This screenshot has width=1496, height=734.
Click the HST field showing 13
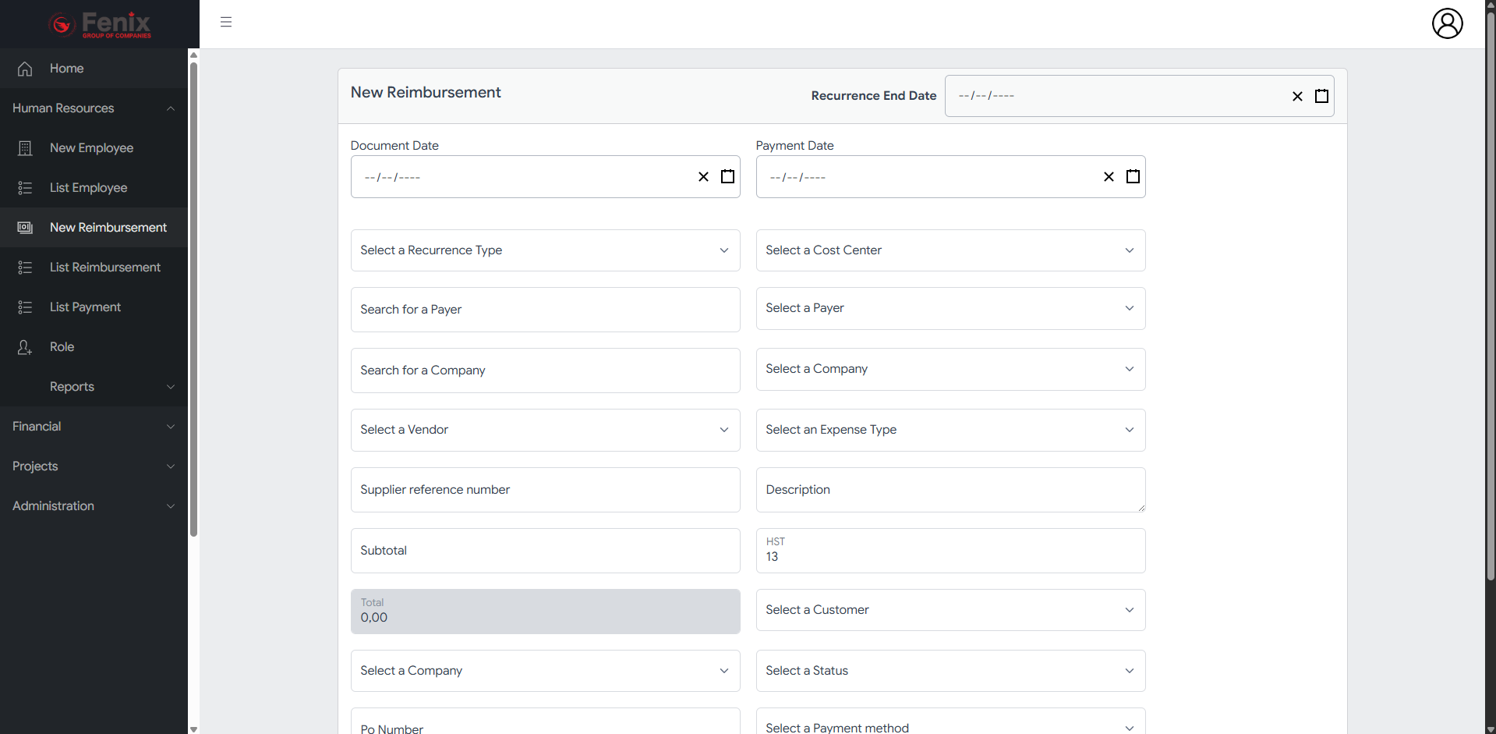coord(950,551)
